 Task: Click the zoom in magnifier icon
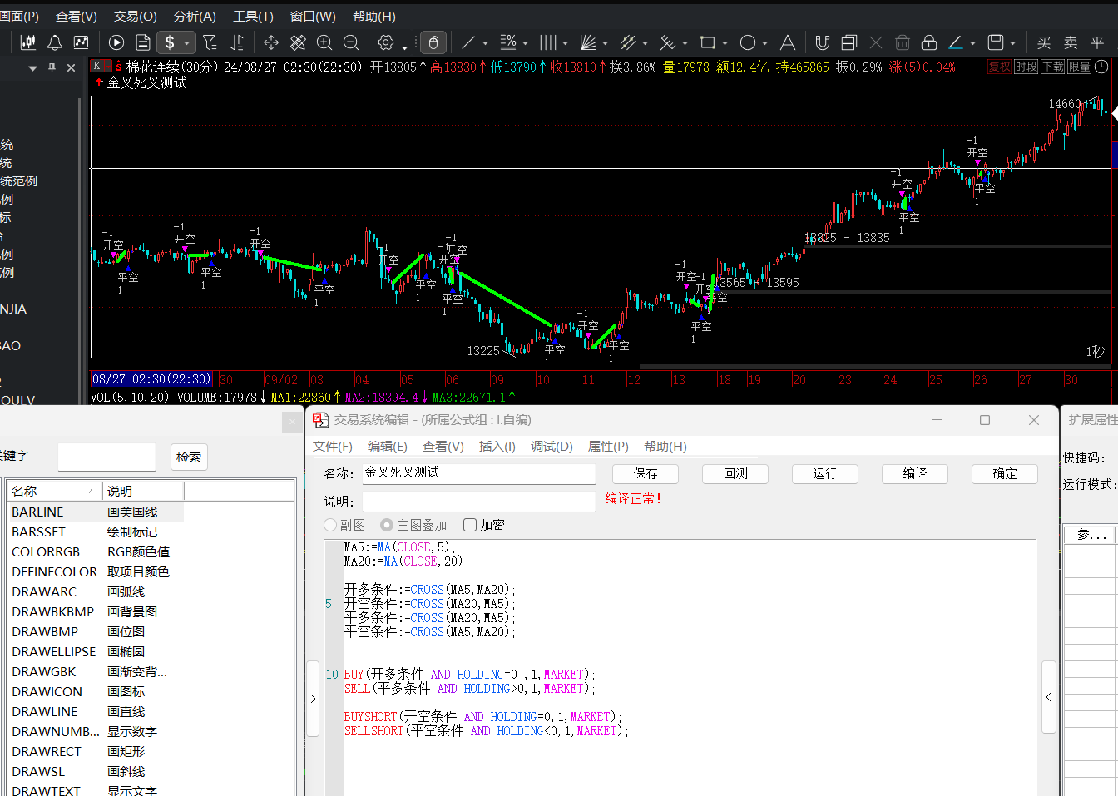(324, 42)
